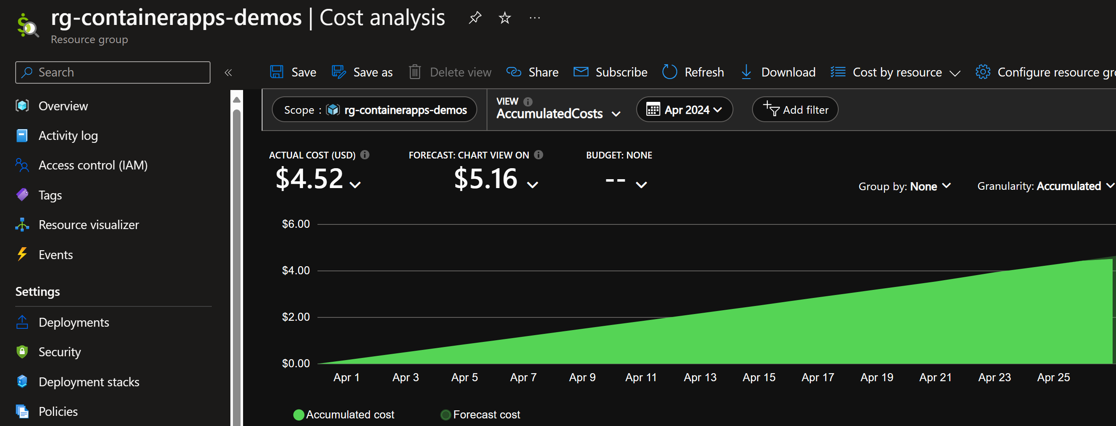Click the Refresh circular arrow icon
The height and width of the screenshot is (426, 1116).
tap(670, 72)
